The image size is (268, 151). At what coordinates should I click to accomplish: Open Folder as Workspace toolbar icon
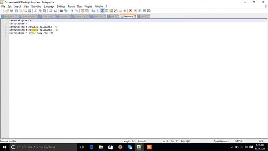[x=120, y=10]
